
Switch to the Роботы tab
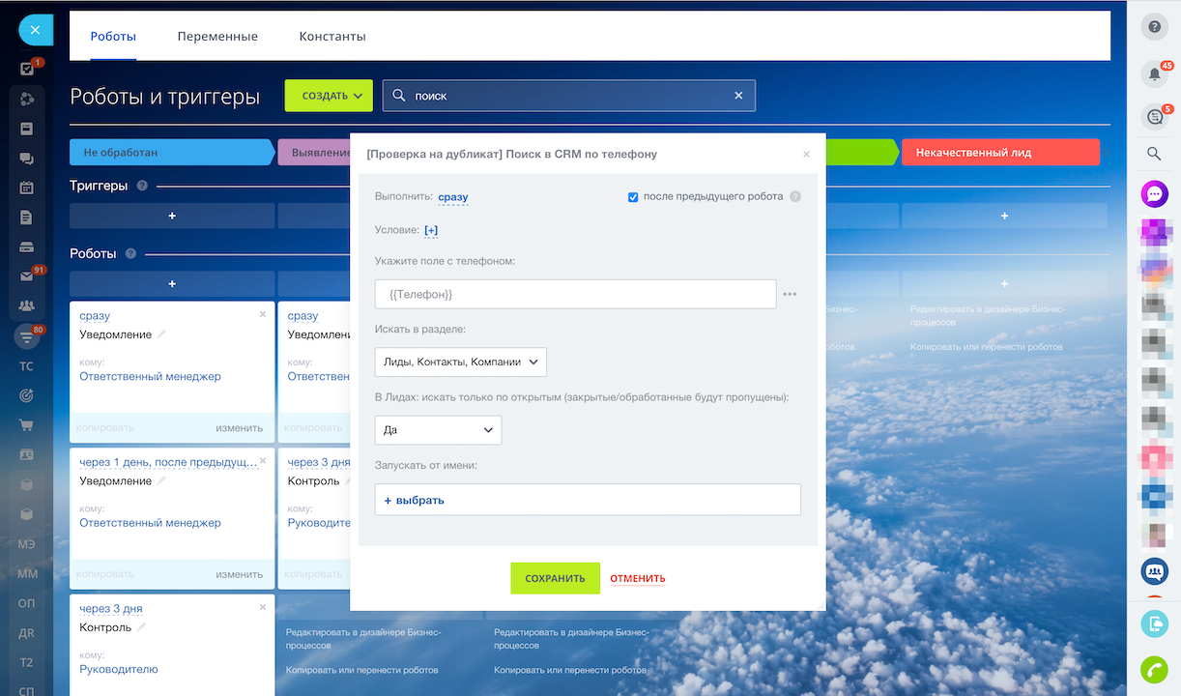[x=113, y=37]
